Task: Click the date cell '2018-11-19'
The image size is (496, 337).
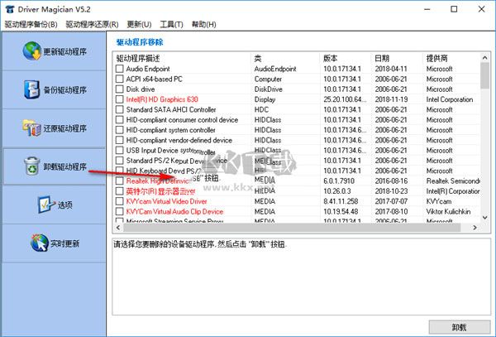Action: point(391,99)
